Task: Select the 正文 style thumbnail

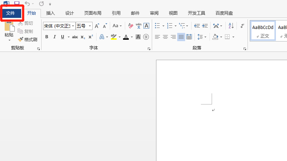Action: tap(263, 30)
